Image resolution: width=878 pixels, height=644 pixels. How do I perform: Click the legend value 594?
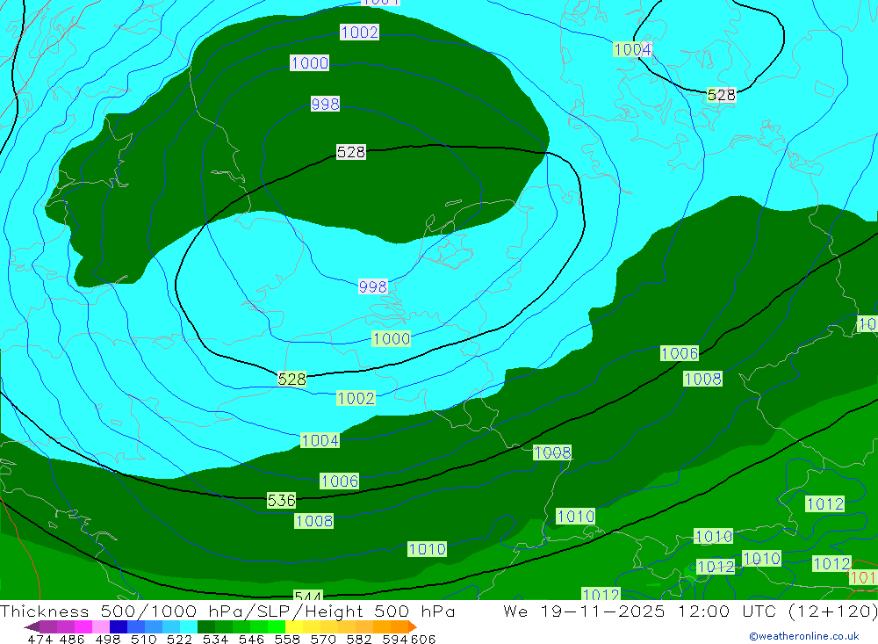394,639
